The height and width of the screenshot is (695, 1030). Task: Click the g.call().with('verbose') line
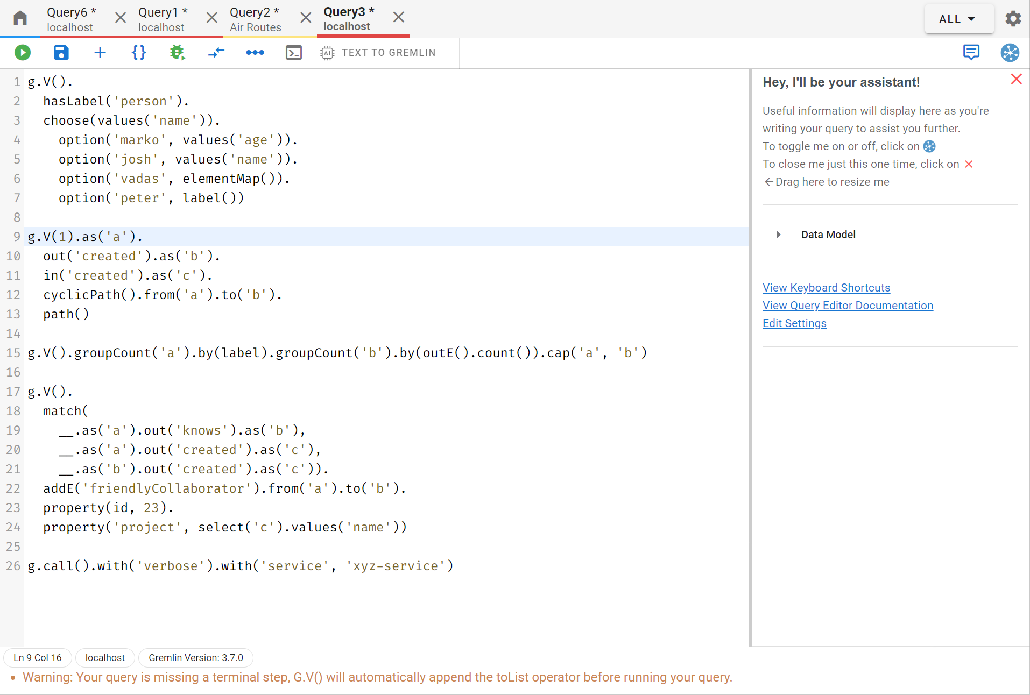click(x=241, y=566)
